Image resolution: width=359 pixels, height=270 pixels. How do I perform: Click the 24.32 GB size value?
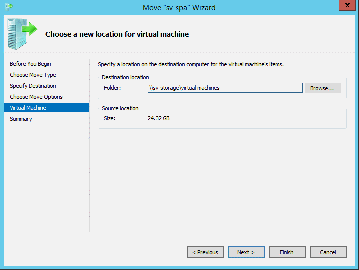[x=158, y=118]
